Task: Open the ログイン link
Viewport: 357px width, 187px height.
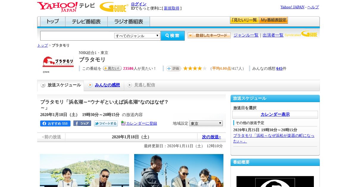Action: tap(139, 4)
